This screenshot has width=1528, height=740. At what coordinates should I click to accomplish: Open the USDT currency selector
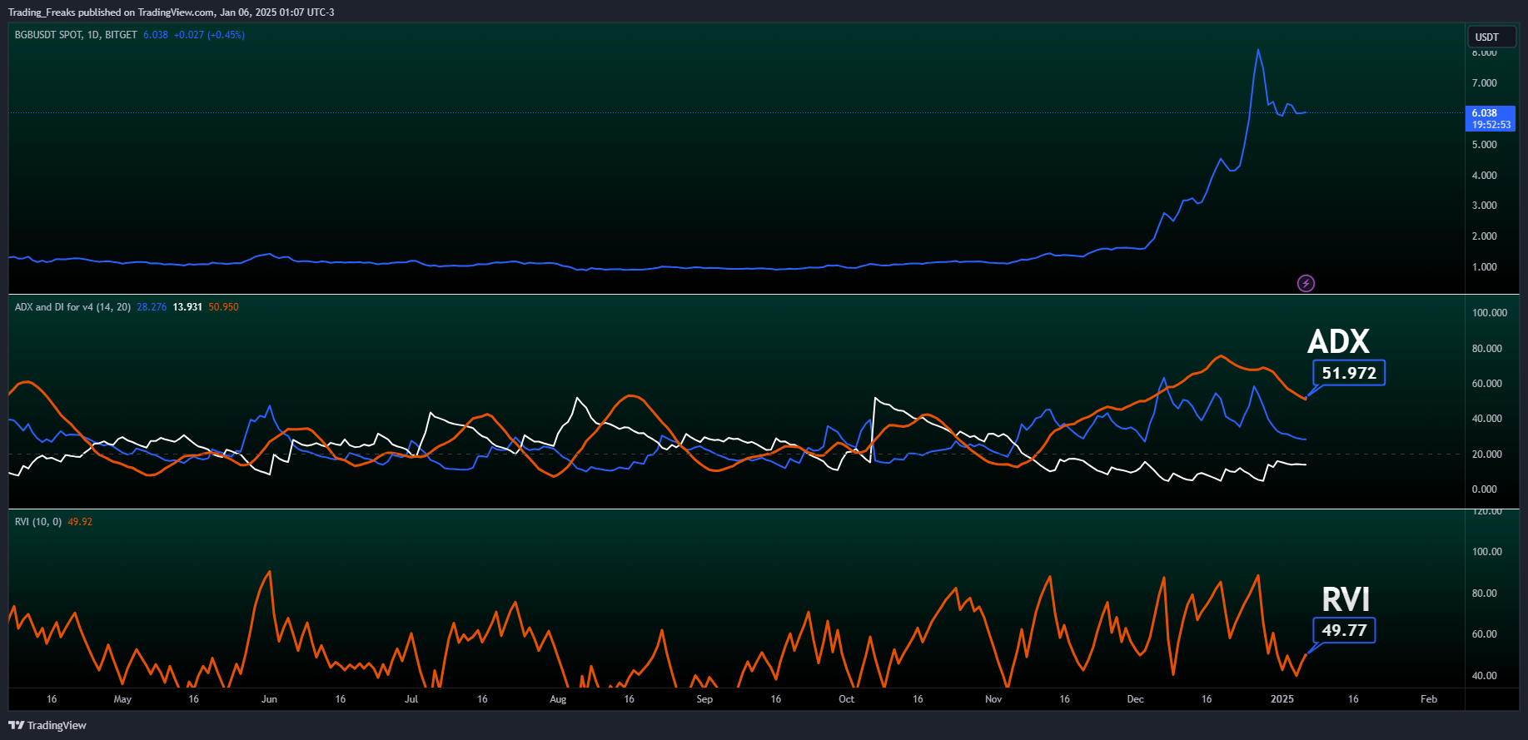[x=1491, y=37]
